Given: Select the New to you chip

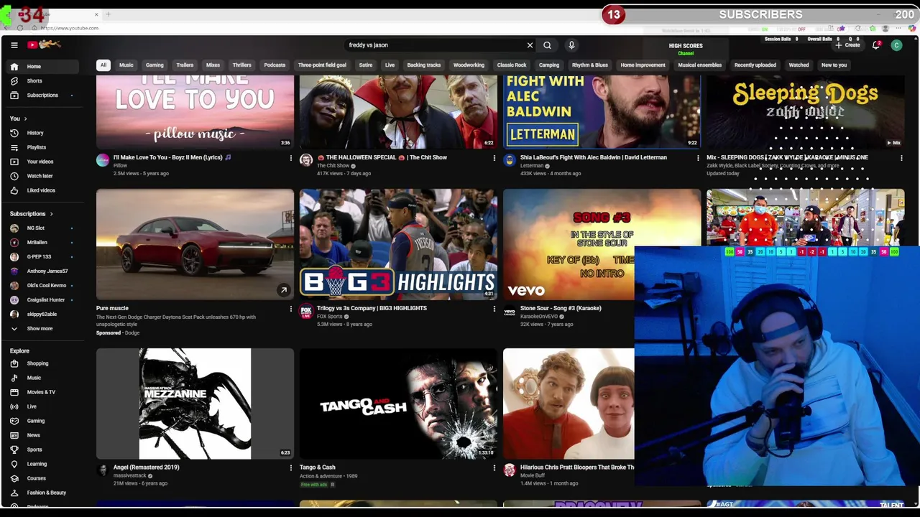Looking at the screenshot, I should 834,65.
